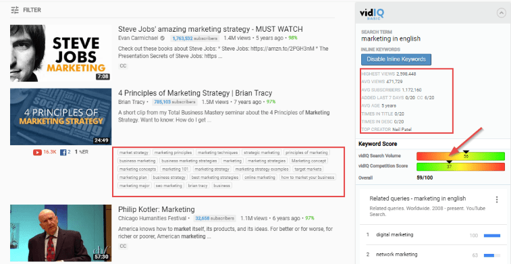Click the CC badge under Steve Jobs video
Screen dimensions: 511x264
[x=123, y=66]
